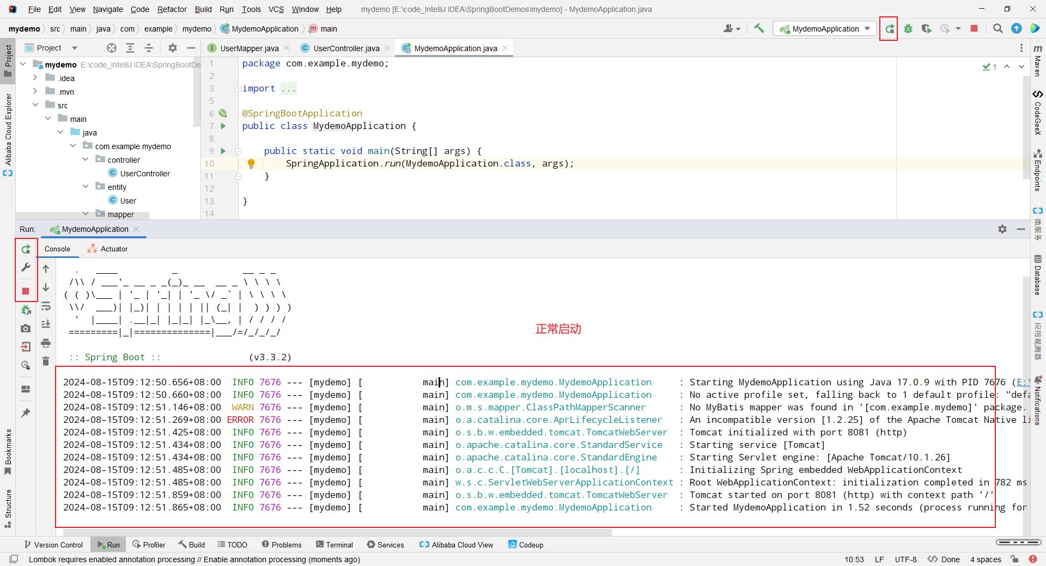Click the 4 spaces indent setting
This screenshot has height=566, width=1046.
click(986, 559)
